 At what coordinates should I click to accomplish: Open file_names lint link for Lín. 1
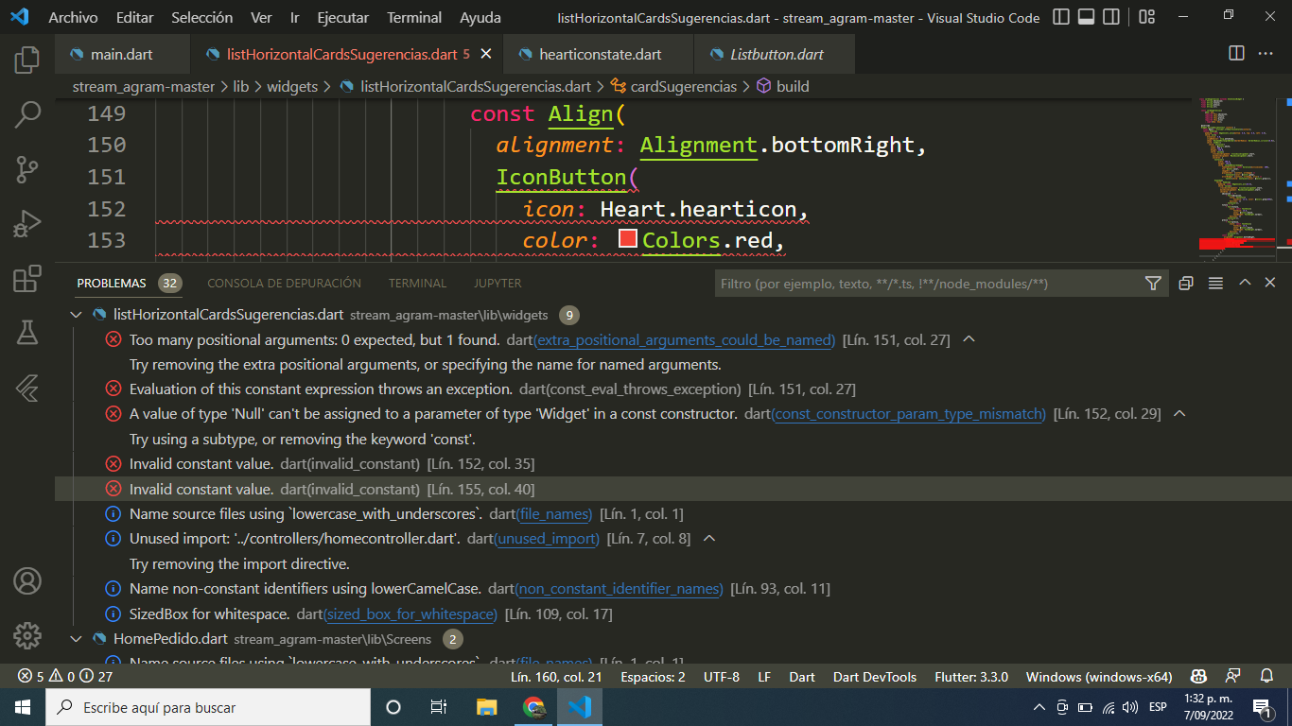[554, 514]
